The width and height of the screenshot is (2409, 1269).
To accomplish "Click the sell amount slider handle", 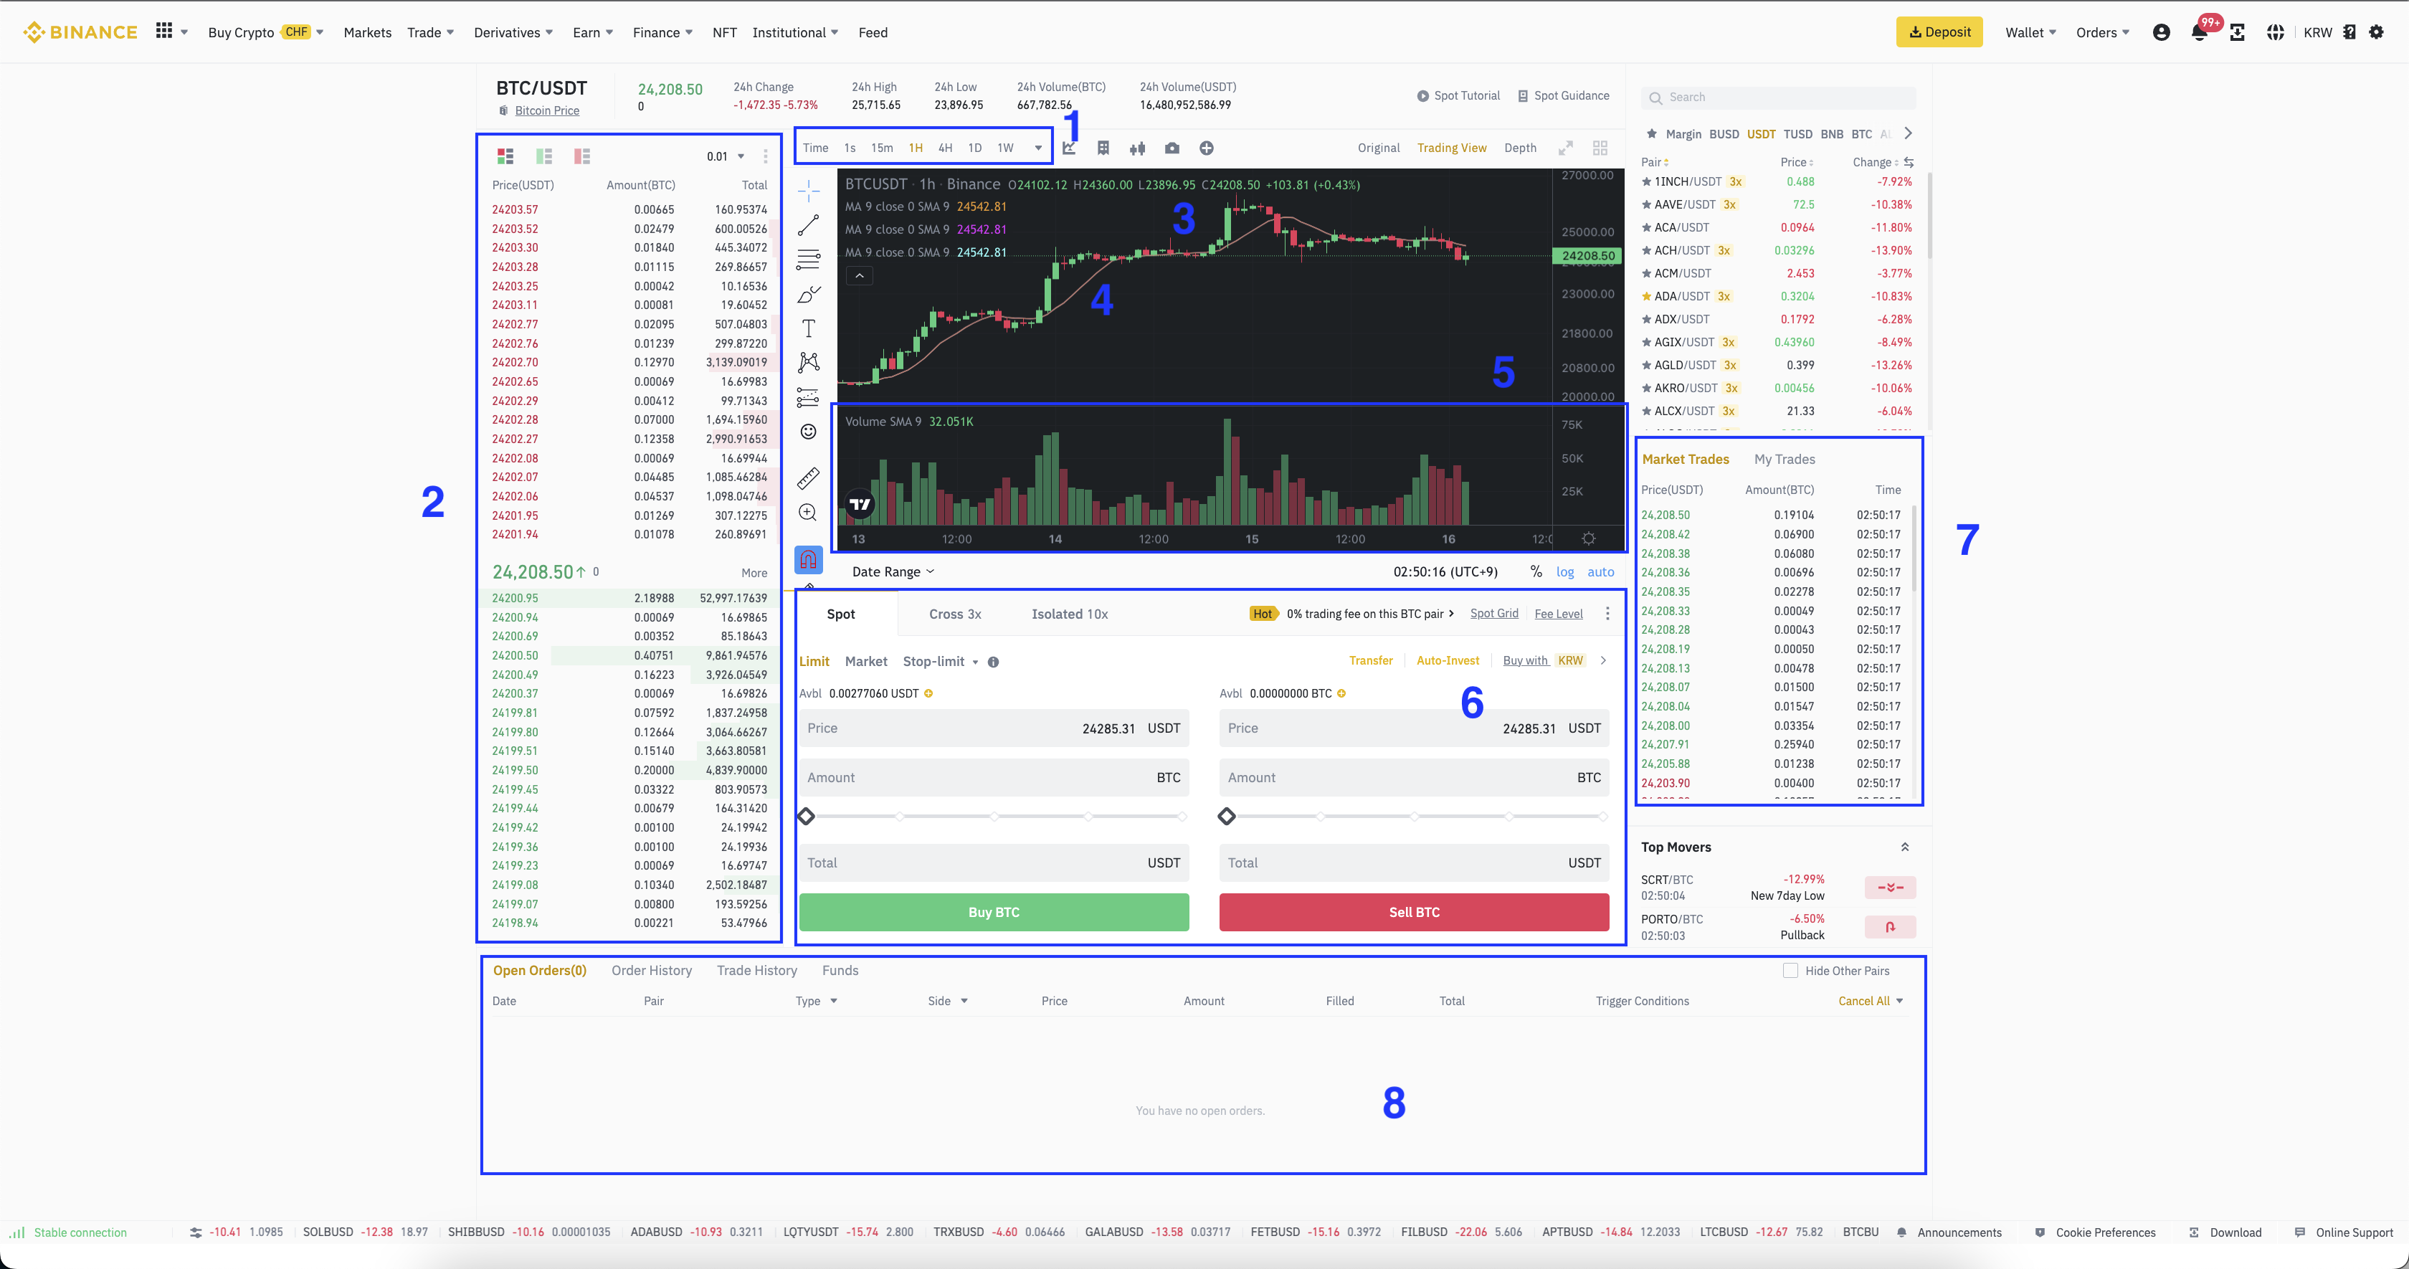I will pos(1226,817).
